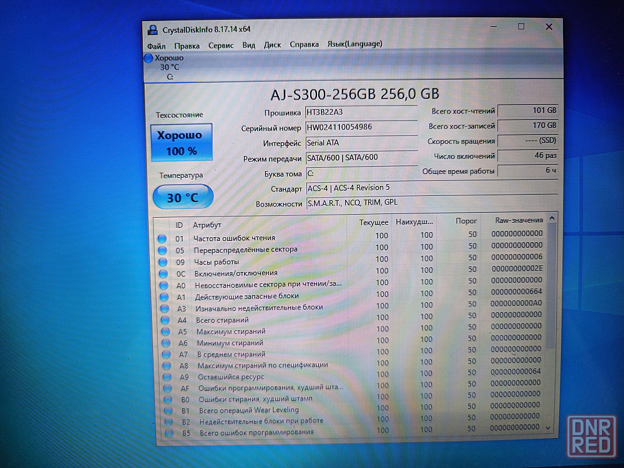This screenshot has width=624, height=468.
Task: Click the status circle for attribute A5
Action: click(x=165, y=331)
